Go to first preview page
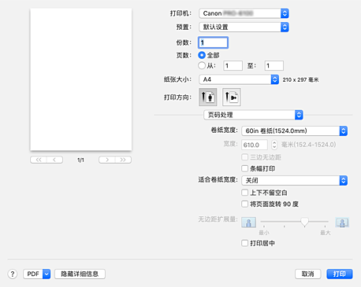This screenshot has width=361, height=287. pyautogui.click(x=39, y=160)
